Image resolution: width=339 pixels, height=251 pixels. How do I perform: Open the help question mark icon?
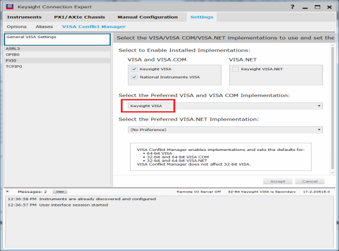292,7
